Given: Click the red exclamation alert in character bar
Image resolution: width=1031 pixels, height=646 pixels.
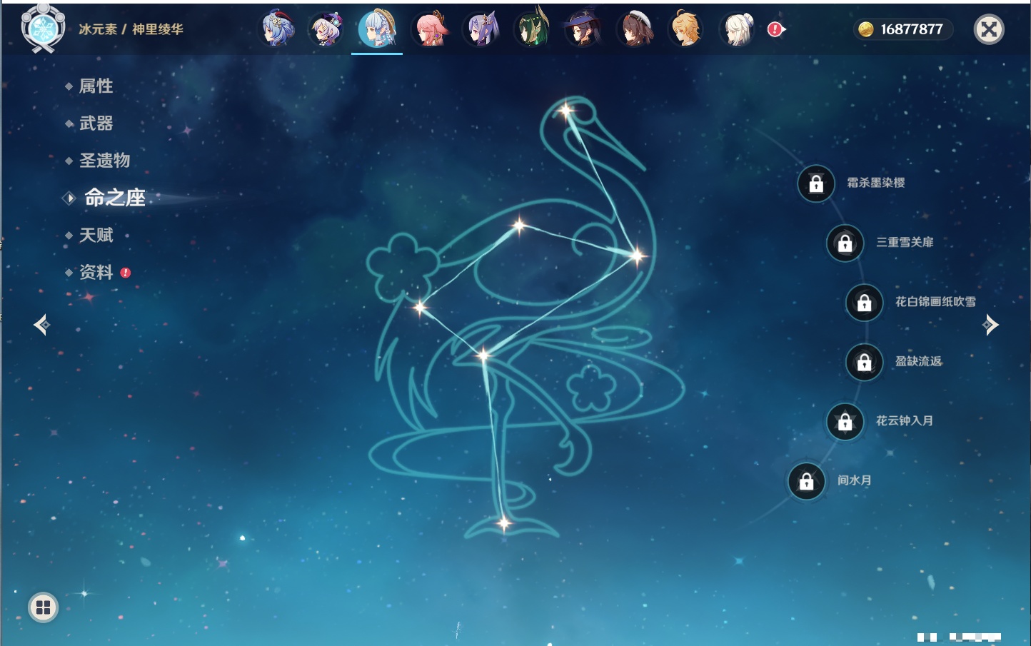Looking at the screenshot, I should point(775,29).
